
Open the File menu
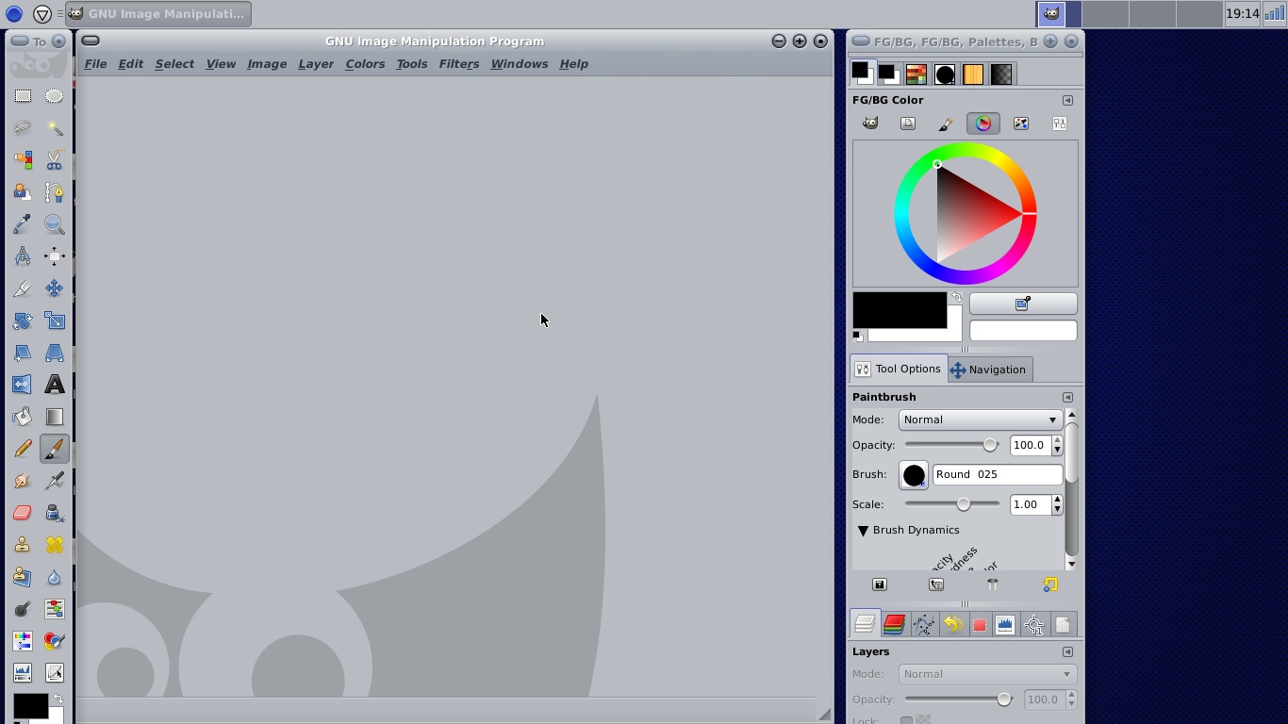coord(95,64)
